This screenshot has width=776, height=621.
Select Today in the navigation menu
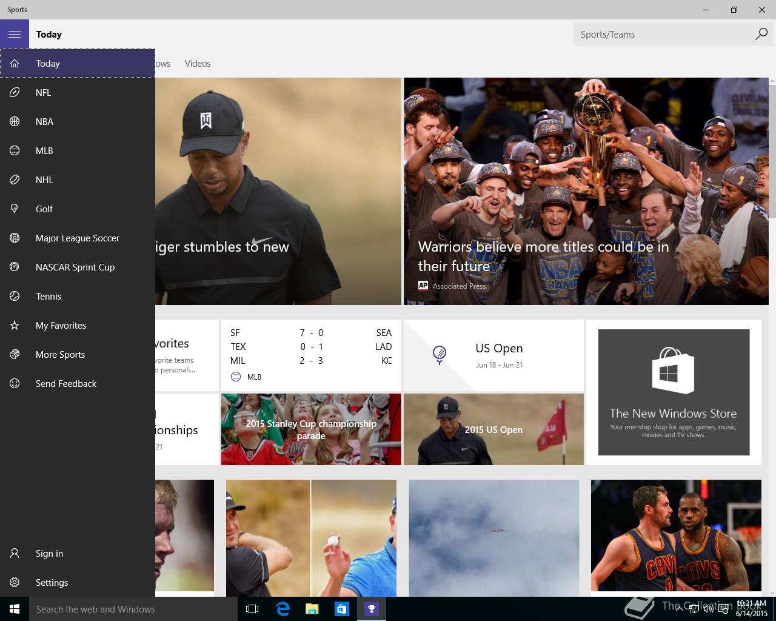pos(78,63)
